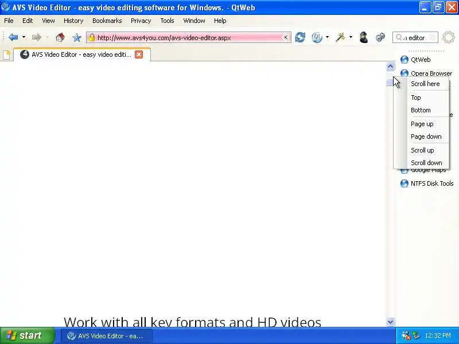Click the bookmark star icon
This screenshot has height=344, width=459.
(77, 37)
